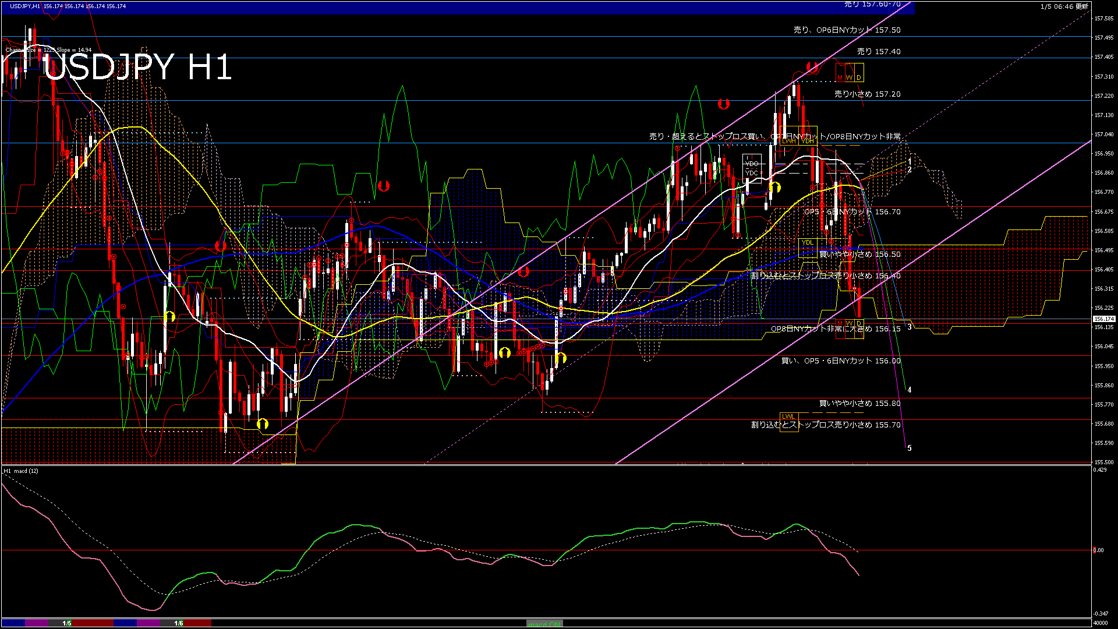Click projection endpoint number 5

pos(910,448)
